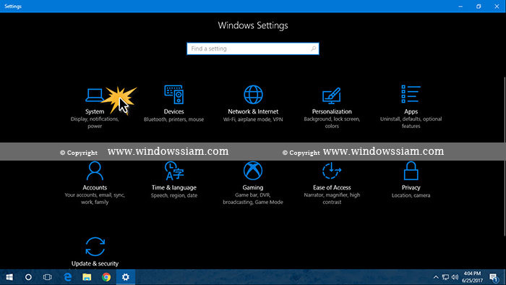Viewport: 506px width, 285px height.
Task: Click the Update & security label
Action: (x=95, y=264)
